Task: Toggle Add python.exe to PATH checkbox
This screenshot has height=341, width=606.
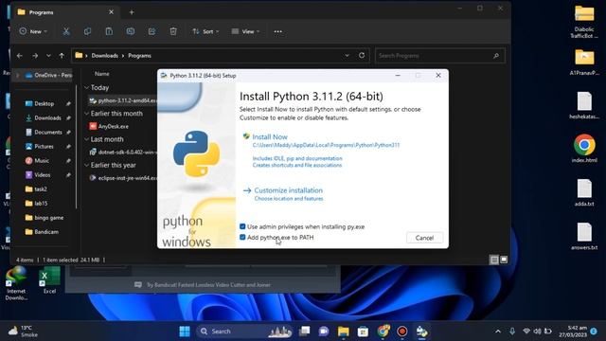Action: pyautogui.click(x=242, y=237)
